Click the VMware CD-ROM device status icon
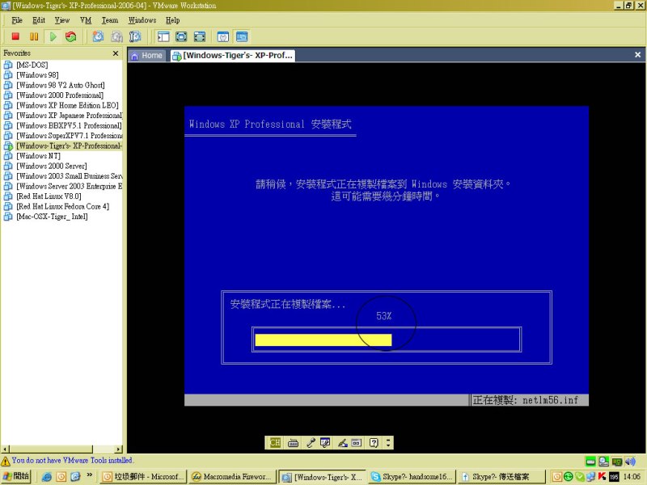Viewport: 647px width, 485px height. tap(604, 461)
